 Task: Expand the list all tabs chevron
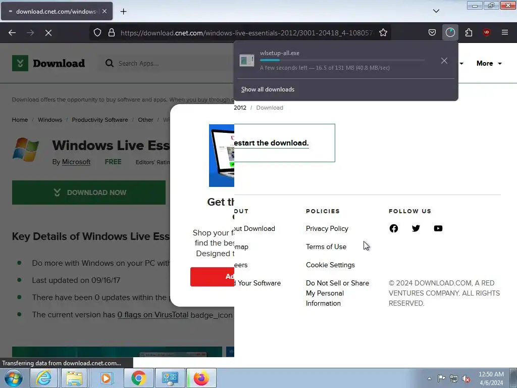(x=436, y=11)
